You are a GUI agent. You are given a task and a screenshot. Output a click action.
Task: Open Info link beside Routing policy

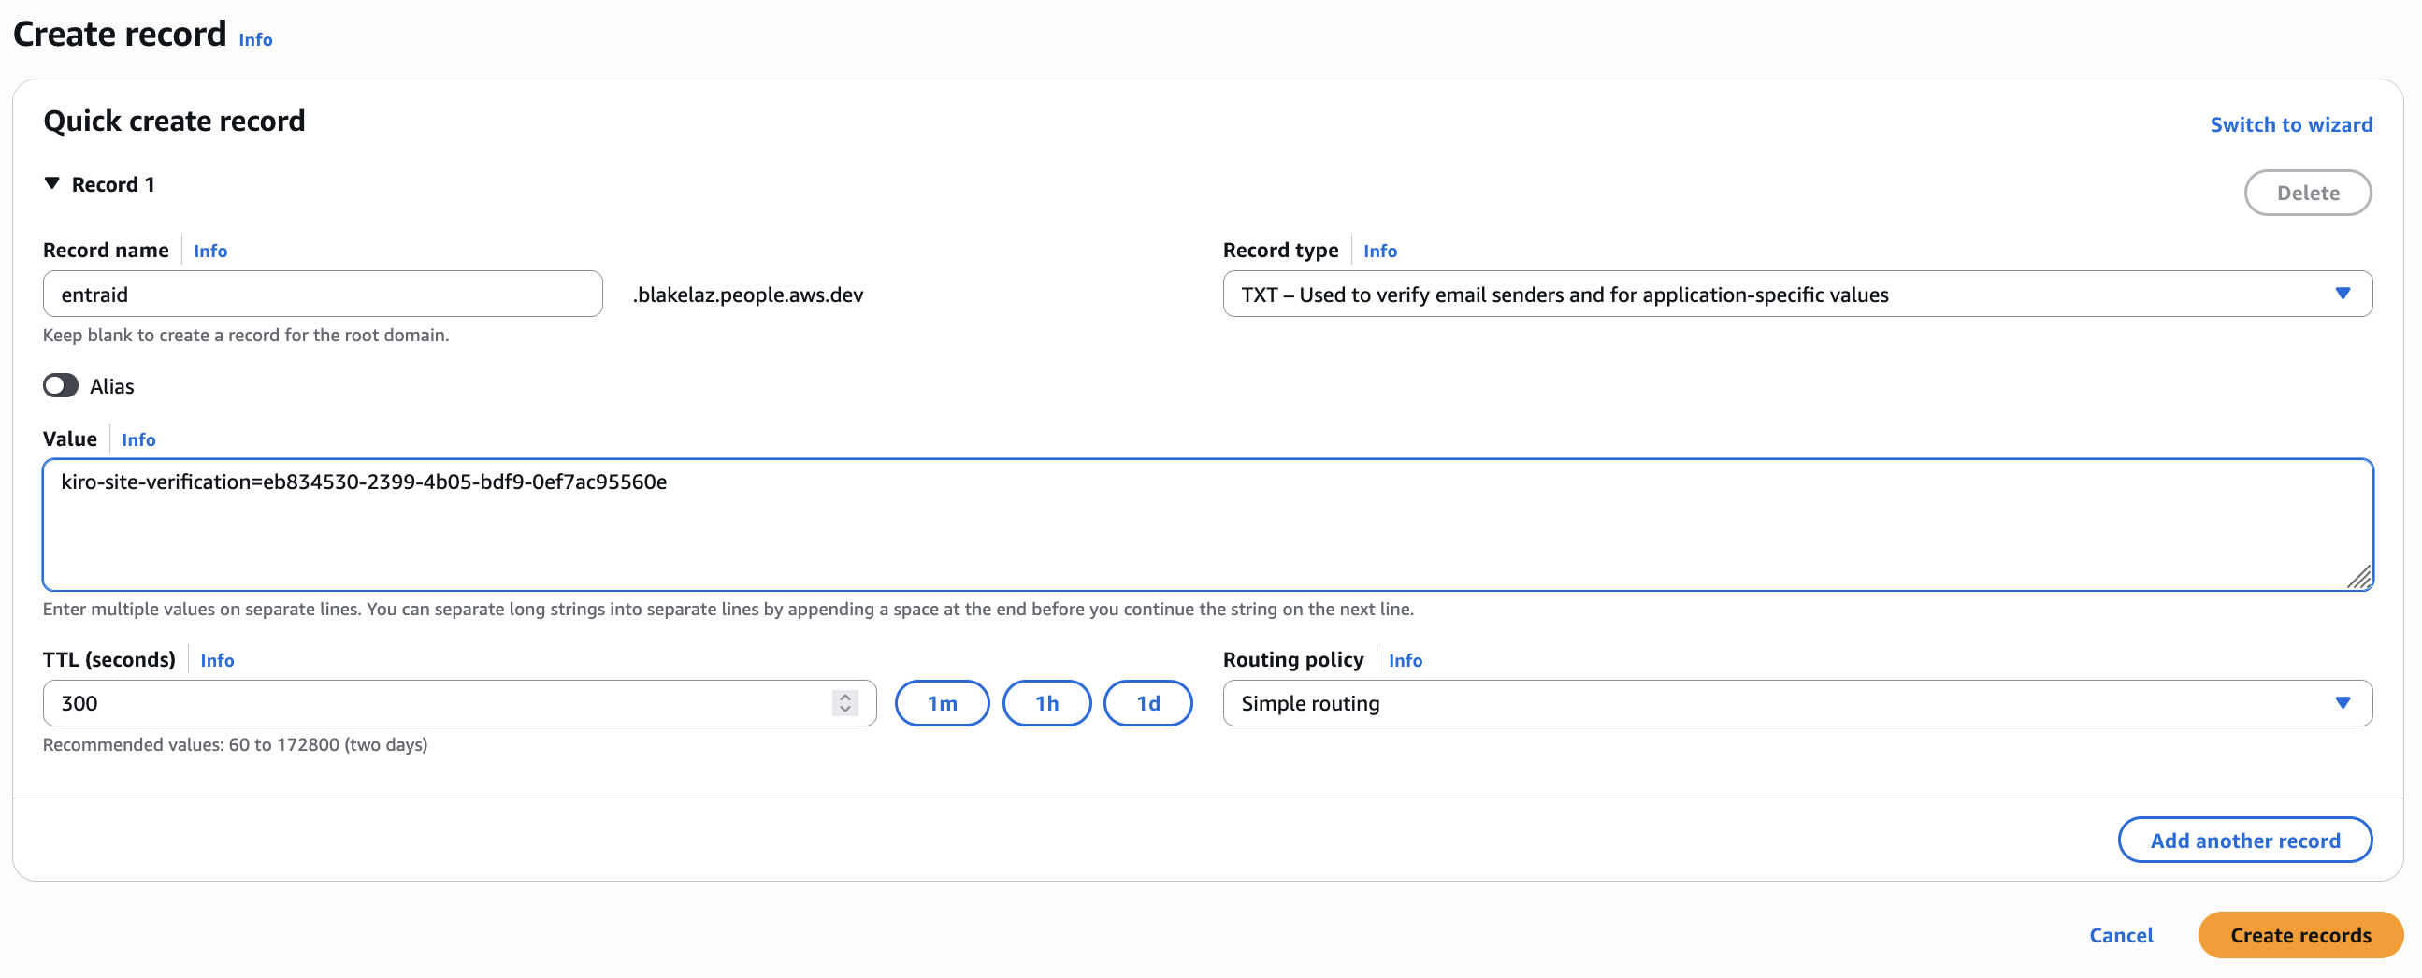[x=1405, y=660]
